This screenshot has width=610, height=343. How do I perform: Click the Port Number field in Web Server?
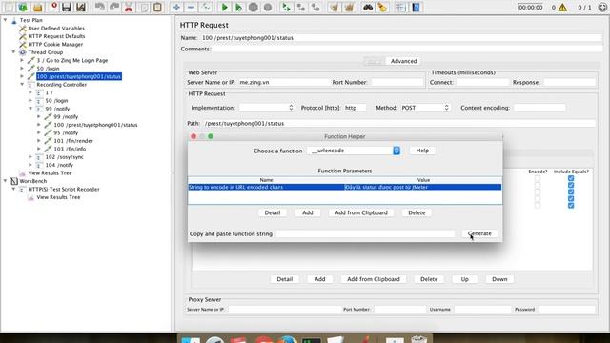[397, 83]
